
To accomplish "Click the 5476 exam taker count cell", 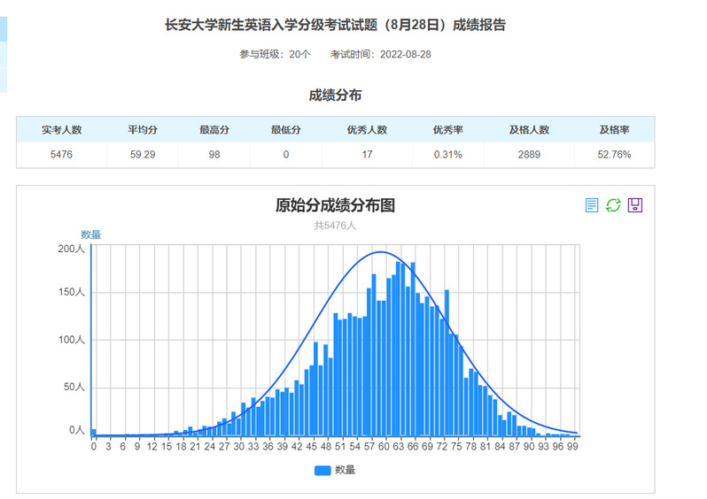I will click(61, 155).
